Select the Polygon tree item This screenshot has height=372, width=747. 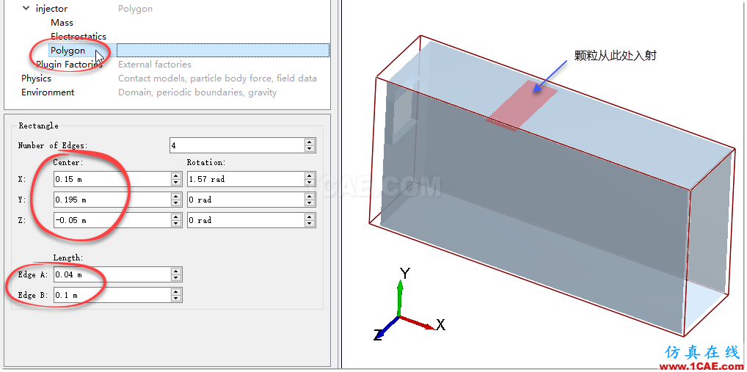[68, 51]
